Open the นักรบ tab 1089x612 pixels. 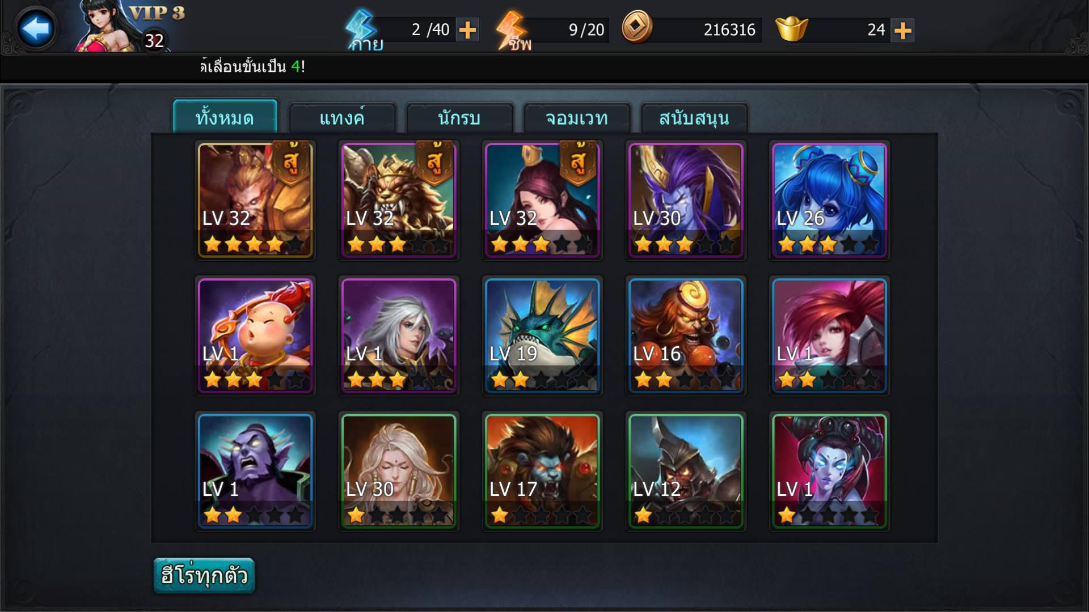[x=459, y=118]
